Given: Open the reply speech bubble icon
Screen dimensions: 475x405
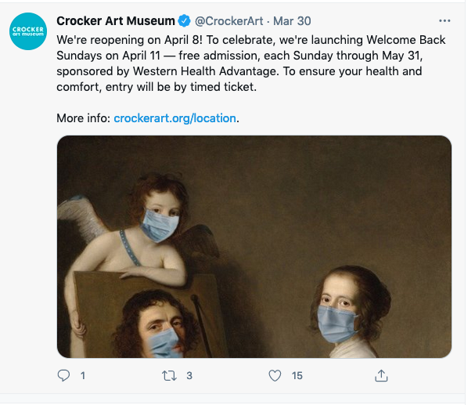Looking at the screenshot, I should point(64,376).
